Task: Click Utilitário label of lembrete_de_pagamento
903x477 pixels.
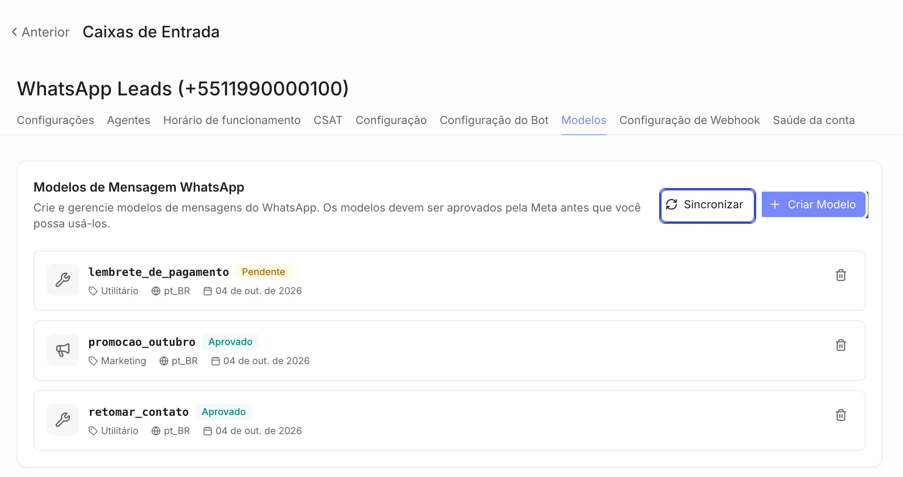Action: [119, 291]
